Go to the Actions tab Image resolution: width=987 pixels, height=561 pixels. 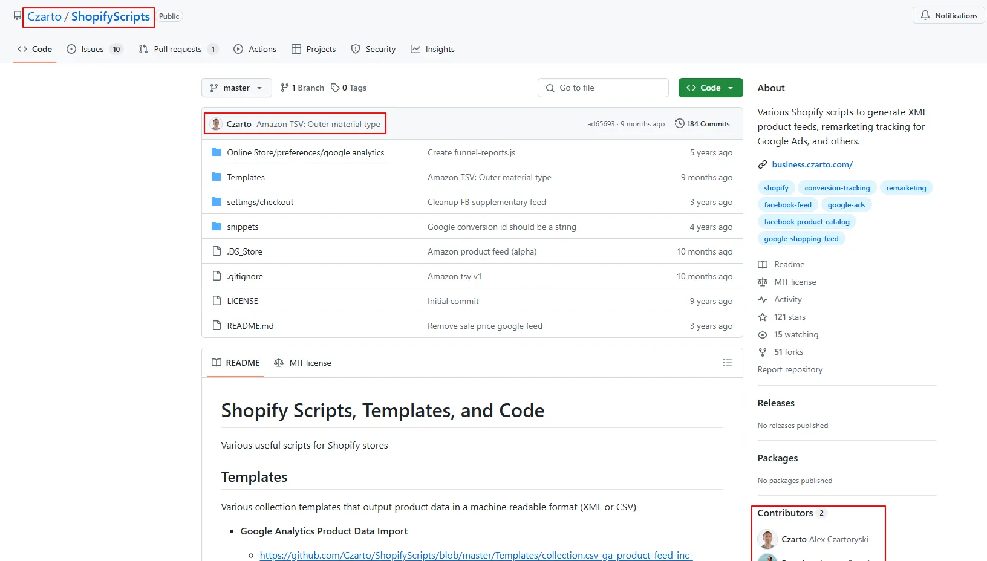point(255,49)
